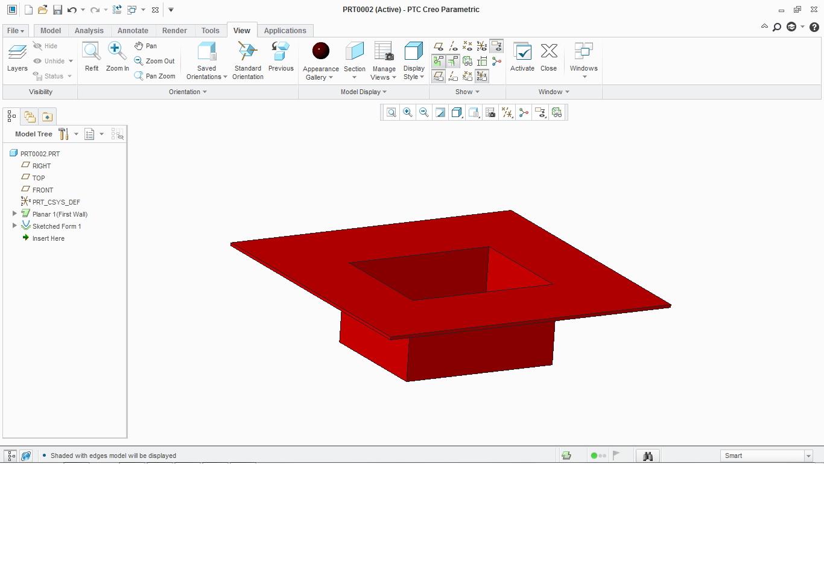Toggle point display eye icon in Show group
The image size is (824, 572).
tap(467, 46)
